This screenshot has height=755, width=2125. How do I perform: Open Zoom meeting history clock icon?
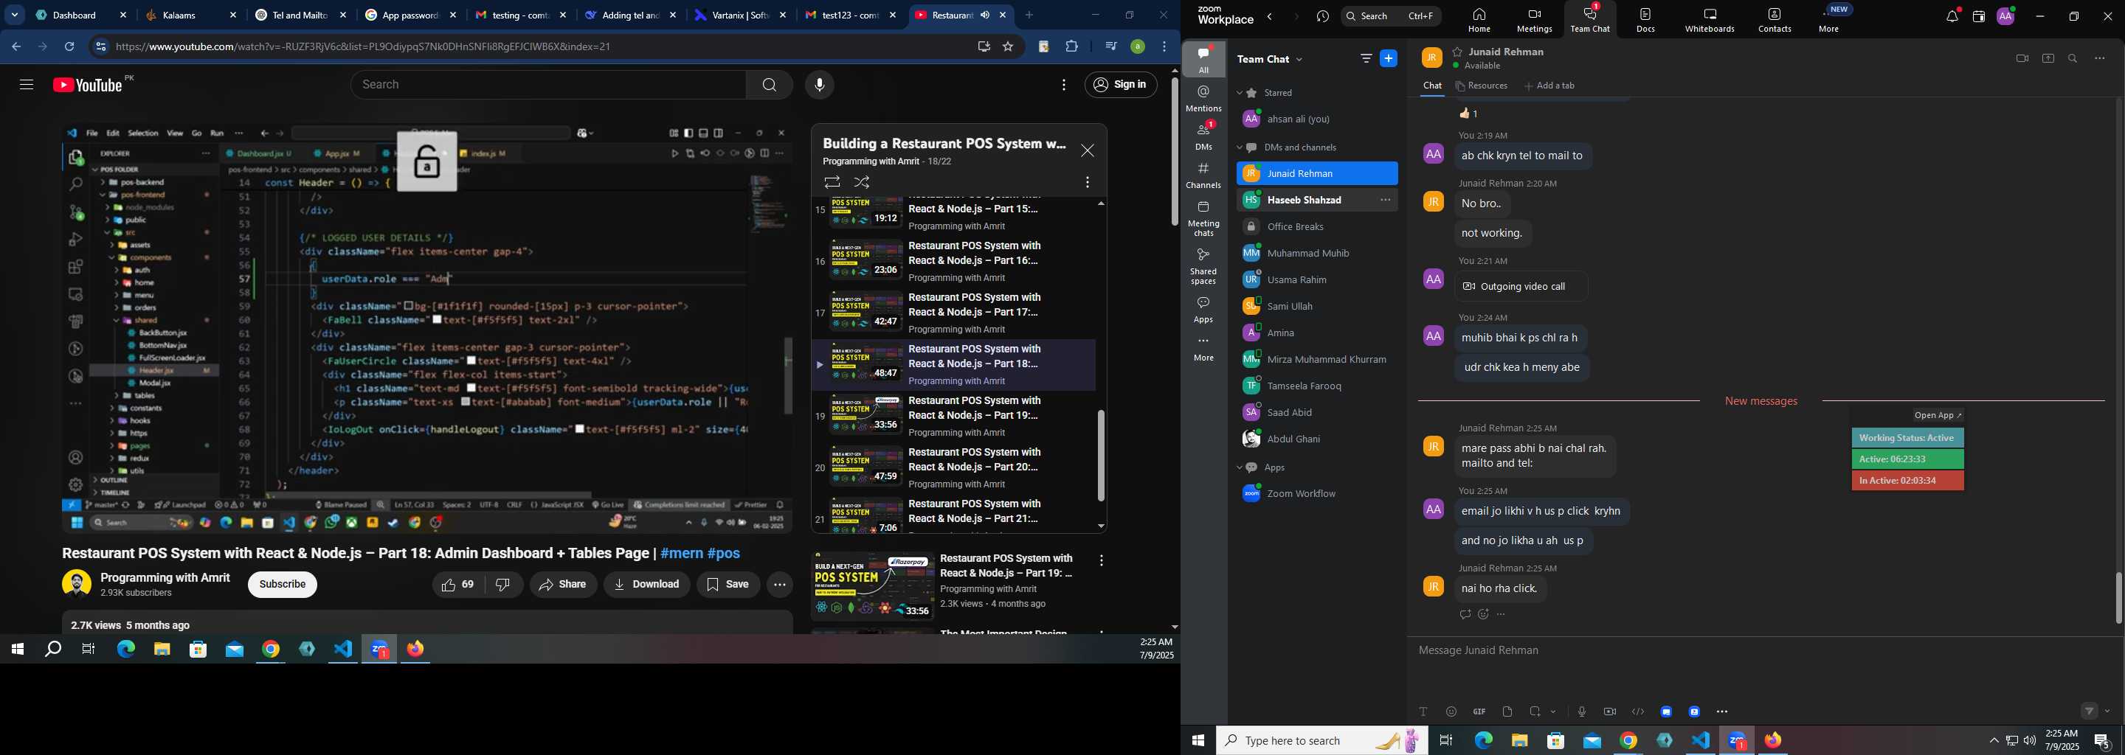point(1322,16)
